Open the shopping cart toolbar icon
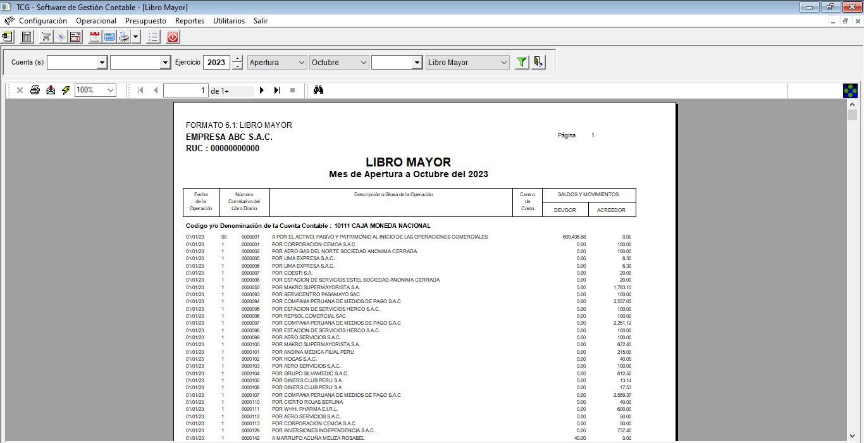This screenshot has height=443, width=864. (46, 37)
